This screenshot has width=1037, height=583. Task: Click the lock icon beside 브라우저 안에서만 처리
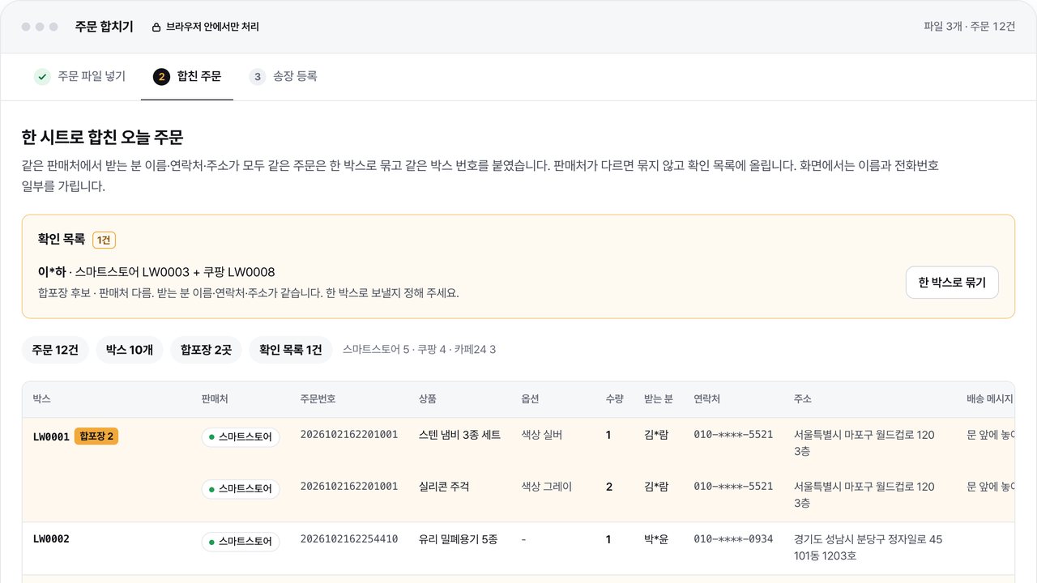point(156,27)
